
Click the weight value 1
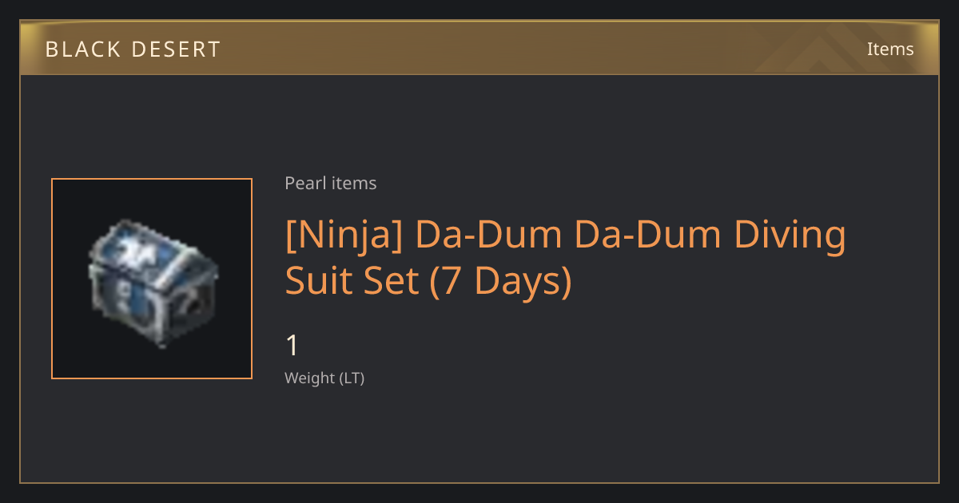[292, 347]
